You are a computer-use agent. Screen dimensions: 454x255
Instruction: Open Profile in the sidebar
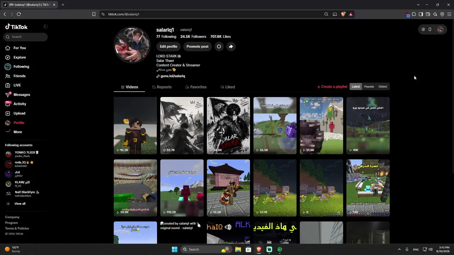(x=15, y=123)
